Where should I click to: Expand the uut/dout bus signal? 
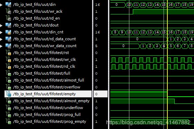[1, 25]
